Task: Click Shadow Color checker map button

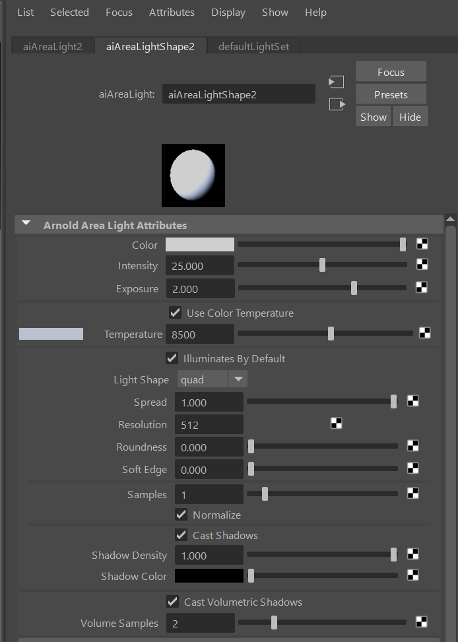Action: coord(413,575)
